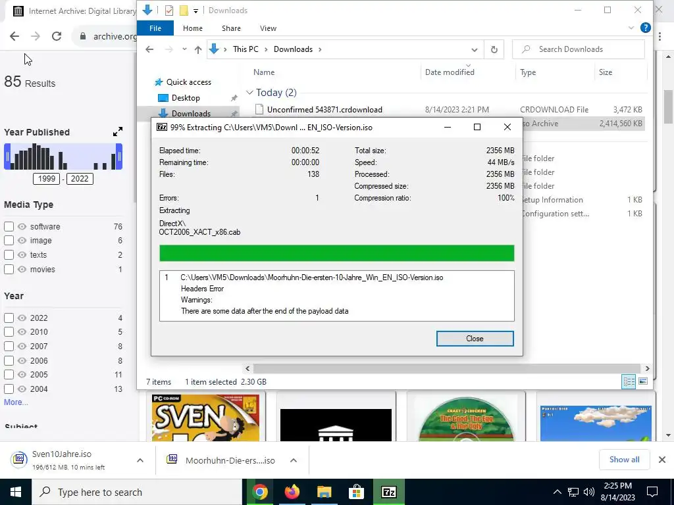Open Microsoft Store taskbar icon
This screenshot has height=505, width=674.
pos(356,492)
